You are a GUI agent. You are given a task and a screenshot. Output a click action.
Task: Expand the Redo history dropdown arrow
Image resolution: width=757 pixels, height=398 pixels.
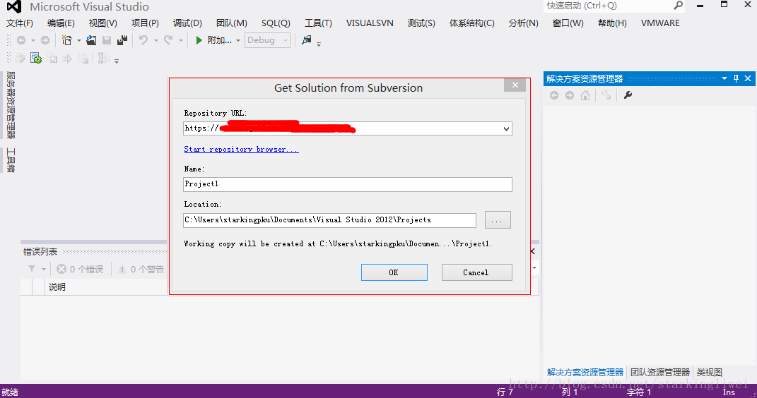pos(180,40)
